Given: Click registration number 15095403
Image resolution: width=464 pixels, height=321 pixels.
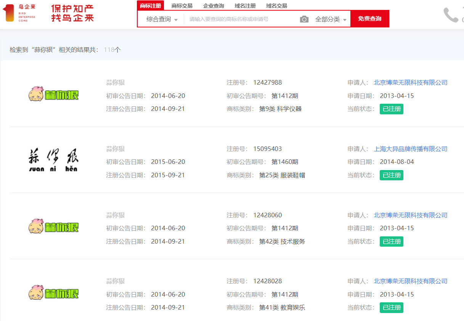Looking at the screenshot, I should (268, 149).
